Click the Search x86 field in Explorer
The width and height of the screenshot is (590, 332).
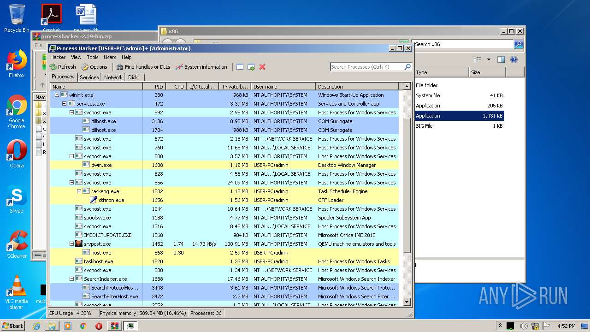pos(463,44)
